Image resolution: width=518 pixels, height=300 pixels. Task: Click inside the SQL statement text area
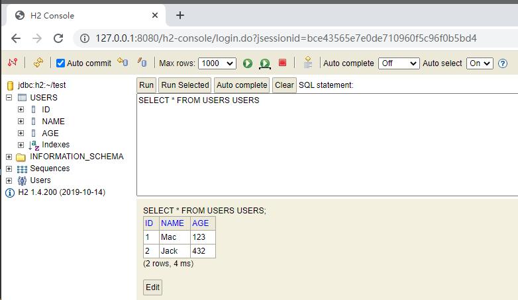click(325, 145)
